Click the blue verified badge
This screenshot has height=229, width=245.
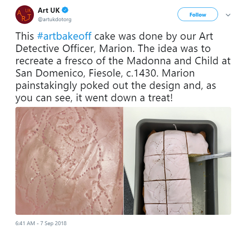65,10
